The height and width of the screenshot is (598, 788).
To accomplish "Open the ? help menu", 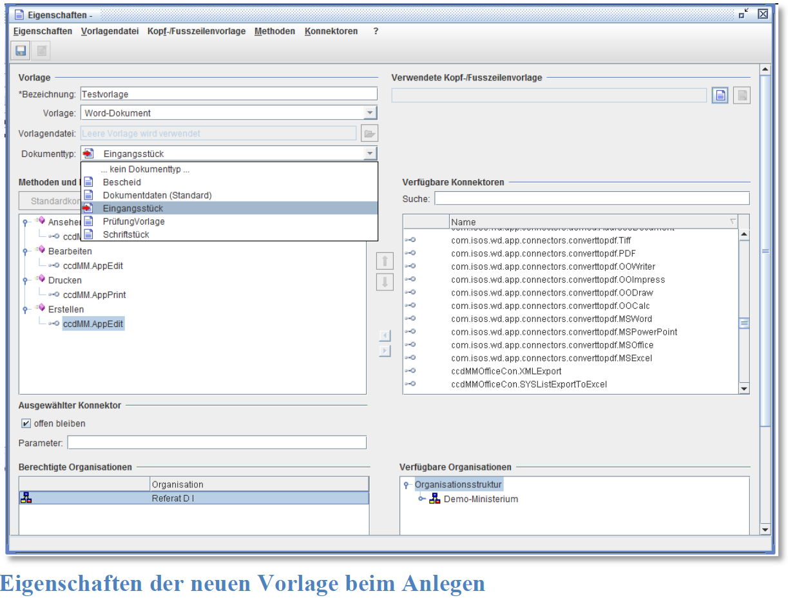I will pos(376,31).
